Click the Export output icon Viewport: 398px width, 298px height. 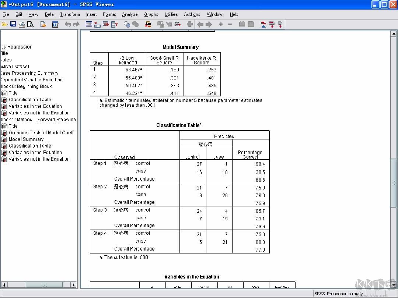pyautogui.click(x=43, y=24)
